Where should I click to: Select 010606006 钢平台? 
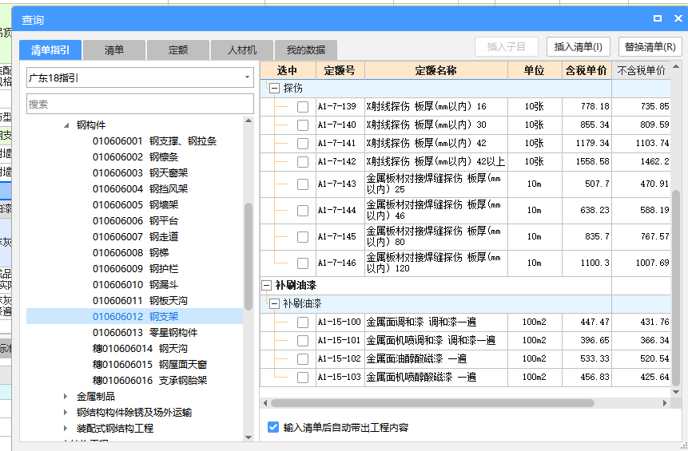point(136,221)
